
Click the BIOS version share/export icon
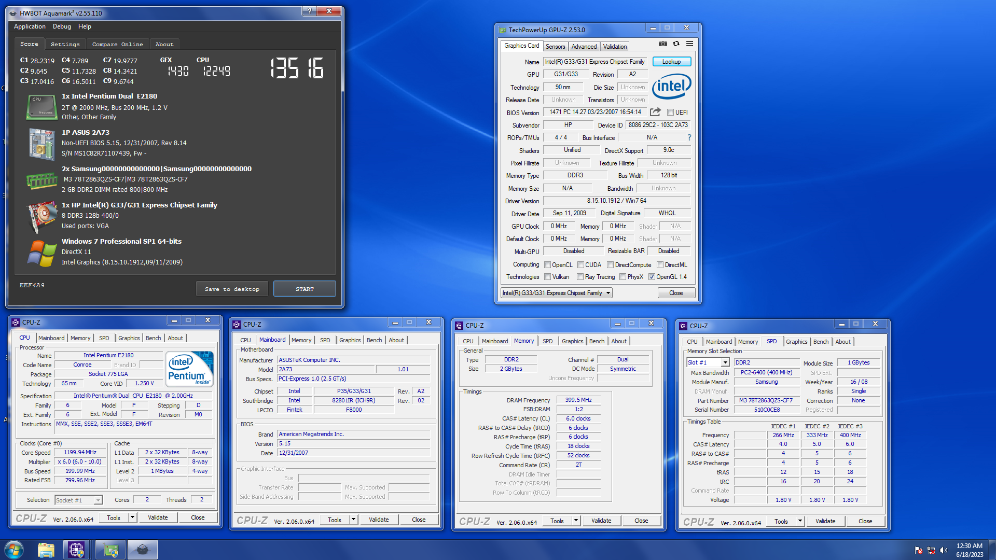(x=656, y=112)
